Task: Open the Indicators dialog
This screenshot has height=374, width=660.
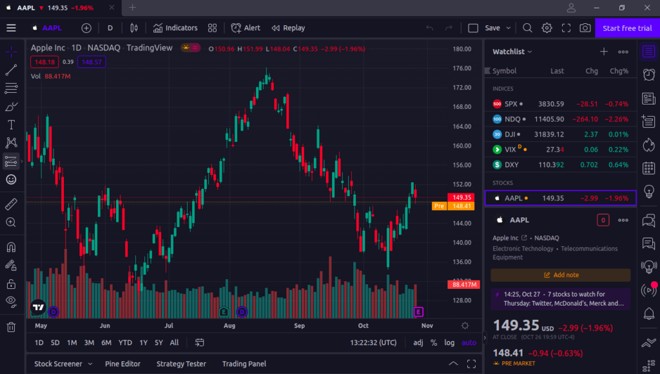Action: [175, 28]
